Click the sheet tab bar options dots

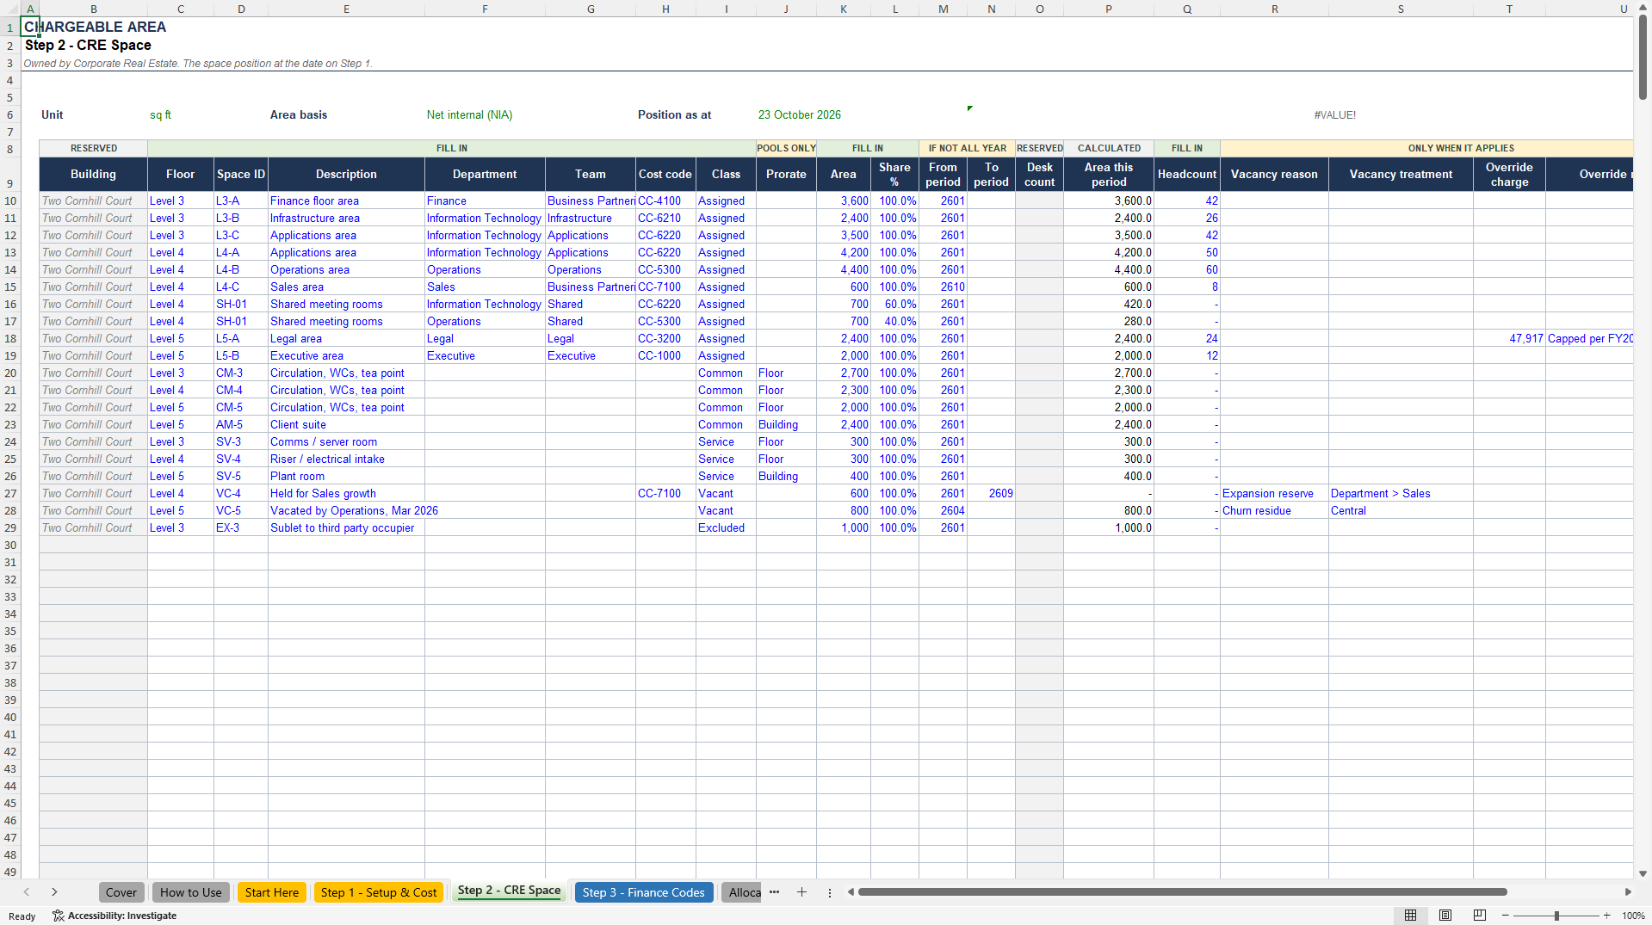[x=830, y=893]
